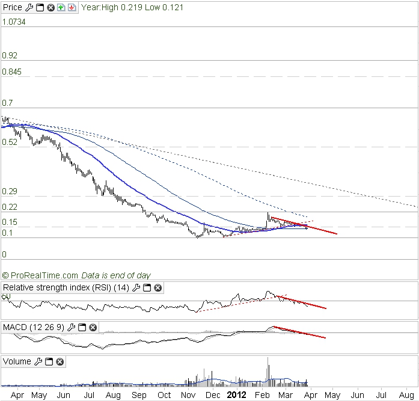The height and width of the screenshot is (401, 419).
Task: Click the Oct label on time axis
Action: (164, 395)
